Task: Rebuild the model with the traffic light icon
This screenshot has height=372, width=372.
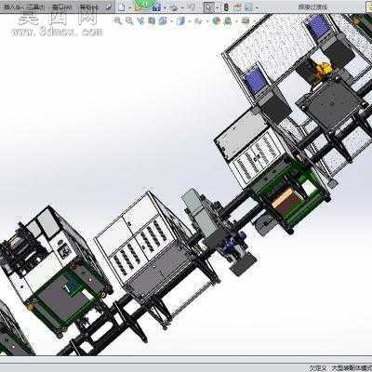Action: tap(226, 7)
